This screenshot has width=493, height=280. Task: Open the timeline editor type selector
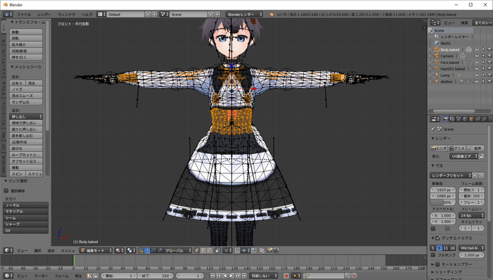pos(8,276)
